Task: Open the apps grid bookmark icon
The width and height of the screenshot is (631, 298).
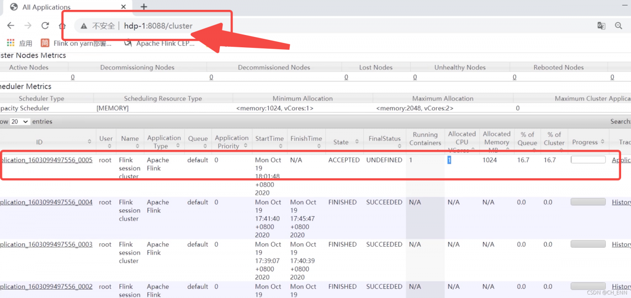Action: (11, 43)
